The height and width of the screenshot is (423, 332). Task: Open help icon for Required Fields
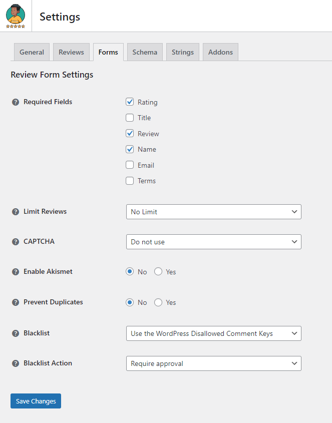(x=16, y=102)
